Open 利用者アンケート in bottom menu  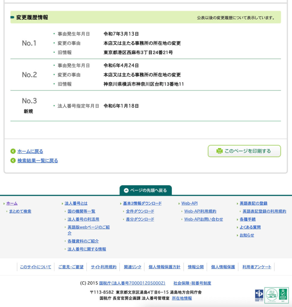257,267
